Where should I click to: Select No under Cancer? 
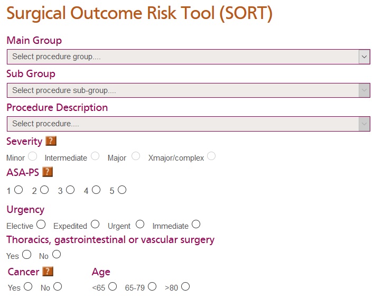(x=58, y=286)
